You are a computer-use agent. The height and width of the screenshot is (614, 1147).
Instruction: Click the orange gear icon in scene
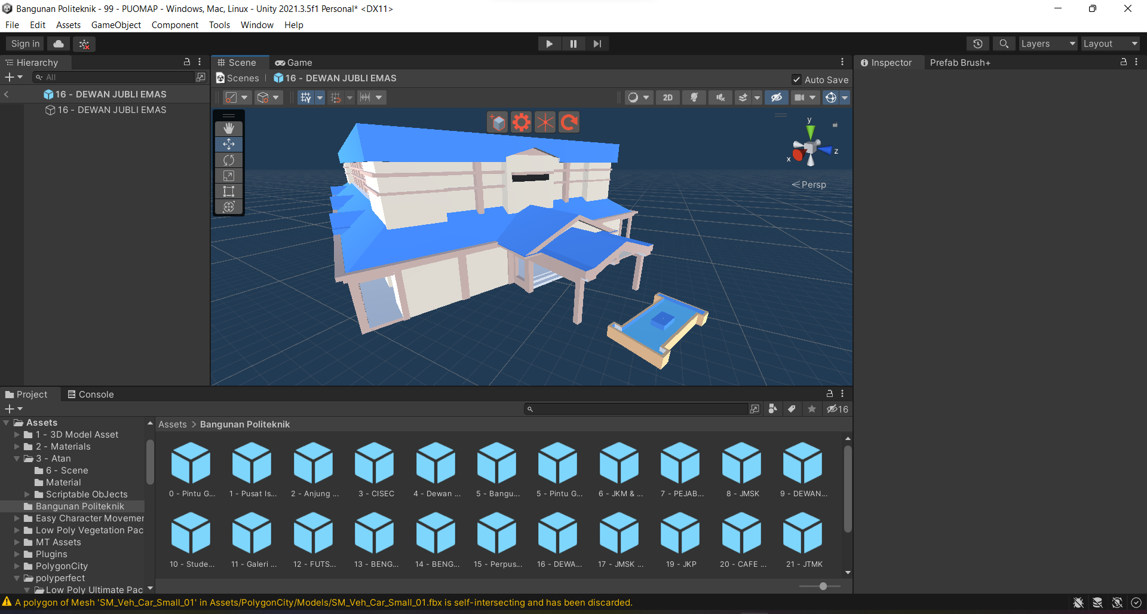click(x=521, y=123)
